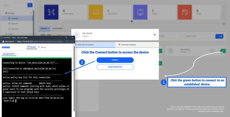230x117 pixels.
Task: Select the Make SSH Connection tab
Action: pos(95,45)
